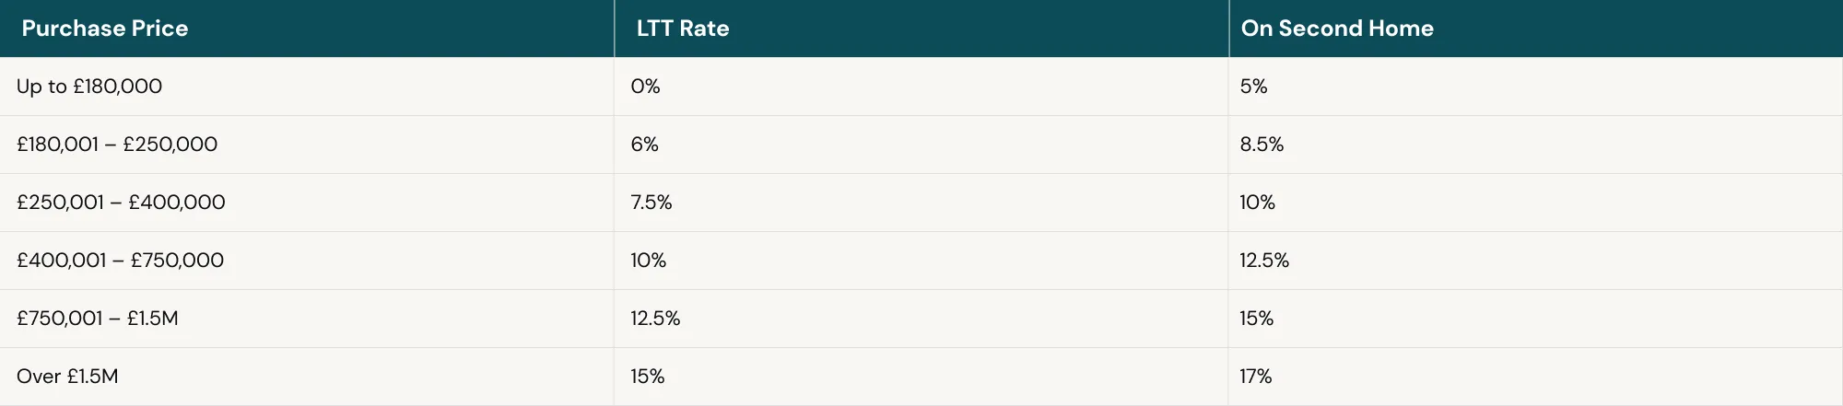The width and height of the screenshot is (1843, 406).
Task: Click the 12.5% LTT Rate cell
Action: coord(655,319)
